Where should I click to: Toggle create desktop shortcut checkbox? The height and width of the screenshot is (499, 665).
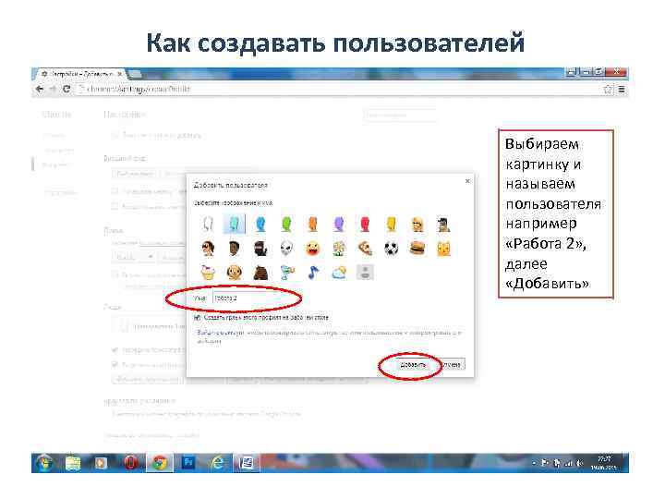pyautogui.click(x=198, y=317)
